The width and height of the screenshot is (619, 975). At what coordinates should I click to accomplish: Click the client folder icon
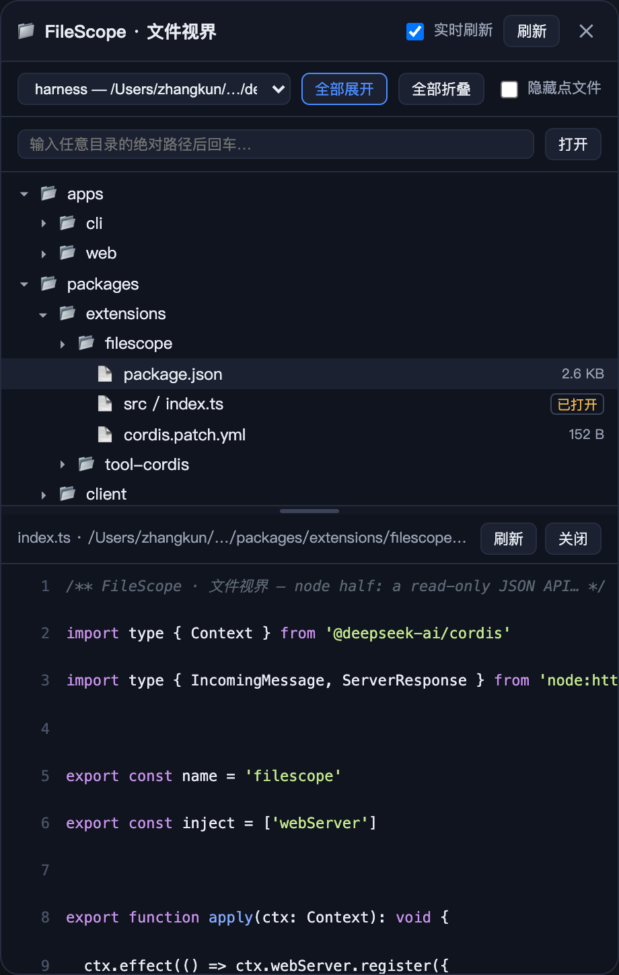(x=67, y=494)
